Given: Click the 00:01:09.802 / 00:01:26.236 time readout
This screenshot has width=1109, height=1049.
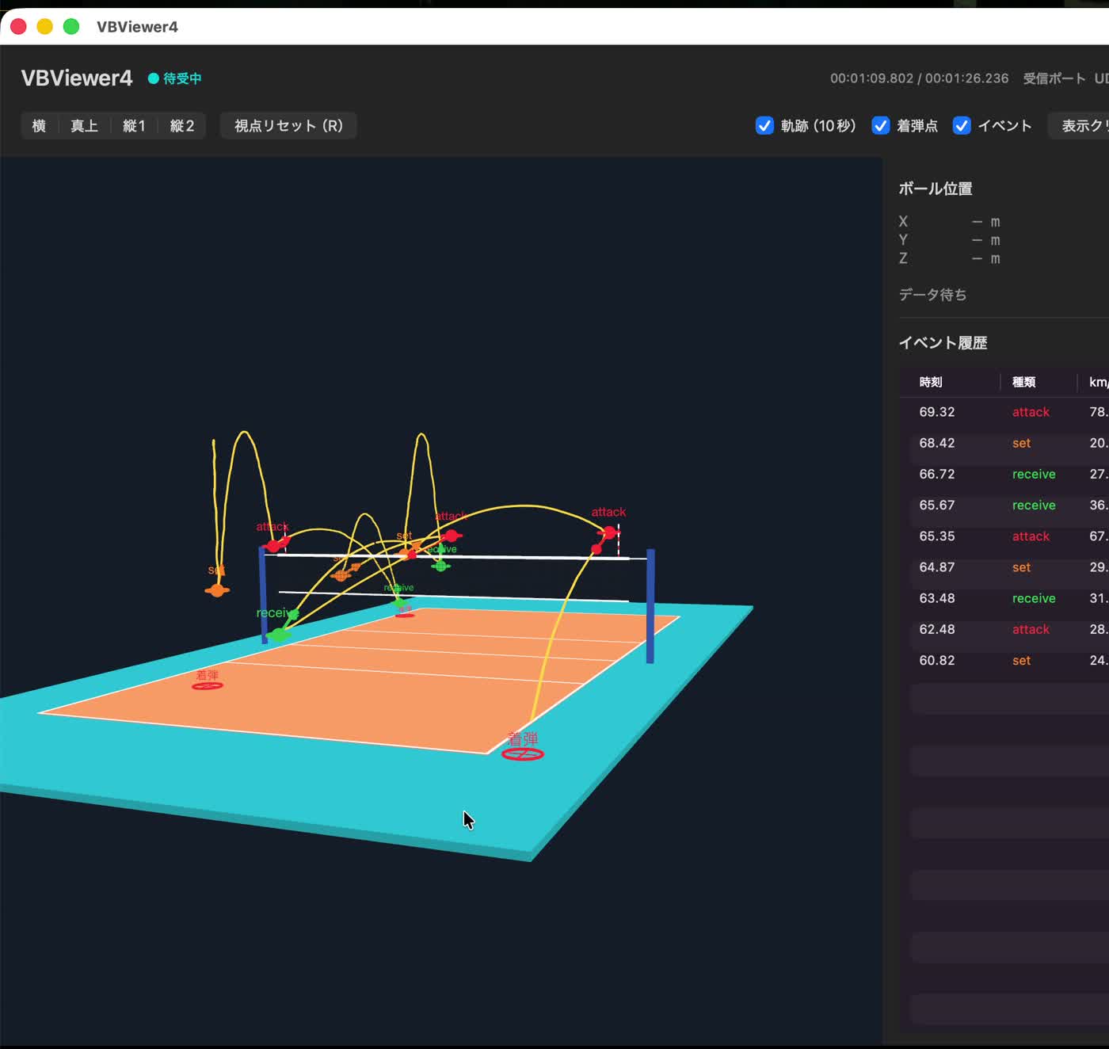Looking at the screenshot, I should (919, 78).
